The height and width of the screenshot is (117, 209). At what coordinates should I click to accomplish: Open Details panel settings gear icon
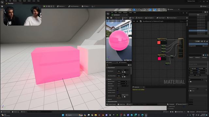(x=131, y=65)
